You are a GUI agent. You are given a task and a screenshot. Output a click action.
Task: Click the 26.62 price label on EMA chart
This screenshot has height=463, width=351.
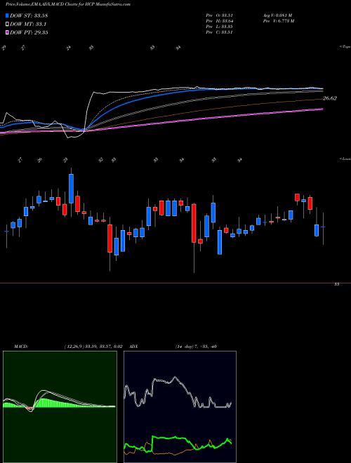click(330, 98)
